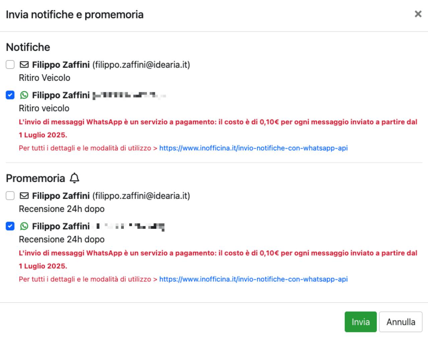
Task: Click the WhatsApp icon in the Notifiche section
Action: 24,95
